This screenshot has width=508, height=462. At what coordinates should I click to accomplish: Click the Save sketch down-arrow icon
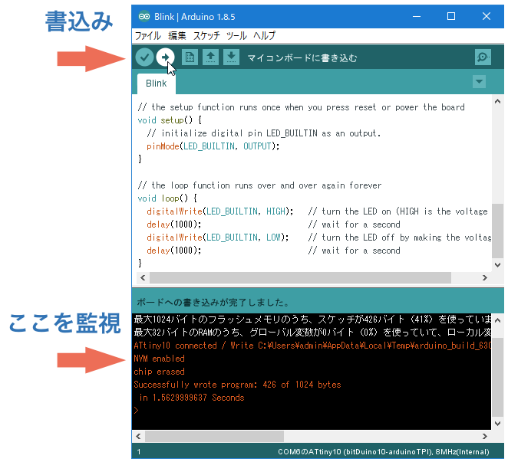pyautogui.click(x=231, y=57)
